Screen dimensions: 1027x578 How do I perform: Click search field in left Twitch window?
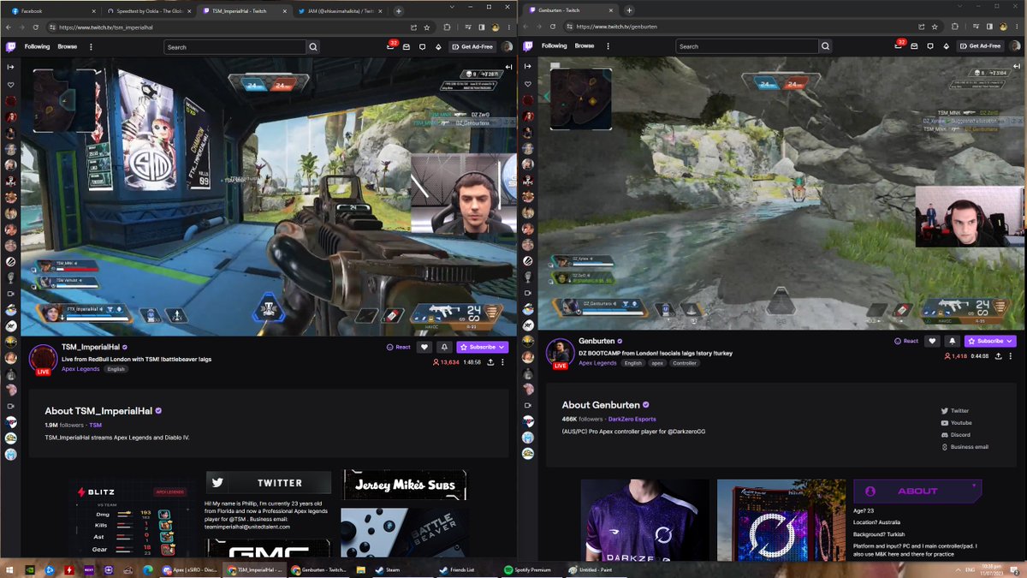[234, 47]
